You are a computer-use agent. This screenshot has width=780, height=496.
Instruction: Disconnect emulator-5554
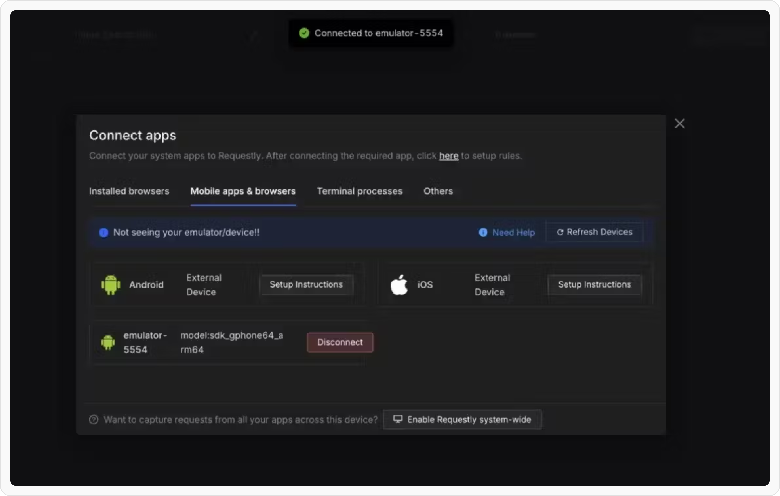point(340,342)
